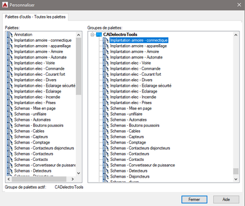Viewport: 245px width, 206px height.
Task: Click the Palettes horizontal scrollbar thumb
Action: point(39,179)
